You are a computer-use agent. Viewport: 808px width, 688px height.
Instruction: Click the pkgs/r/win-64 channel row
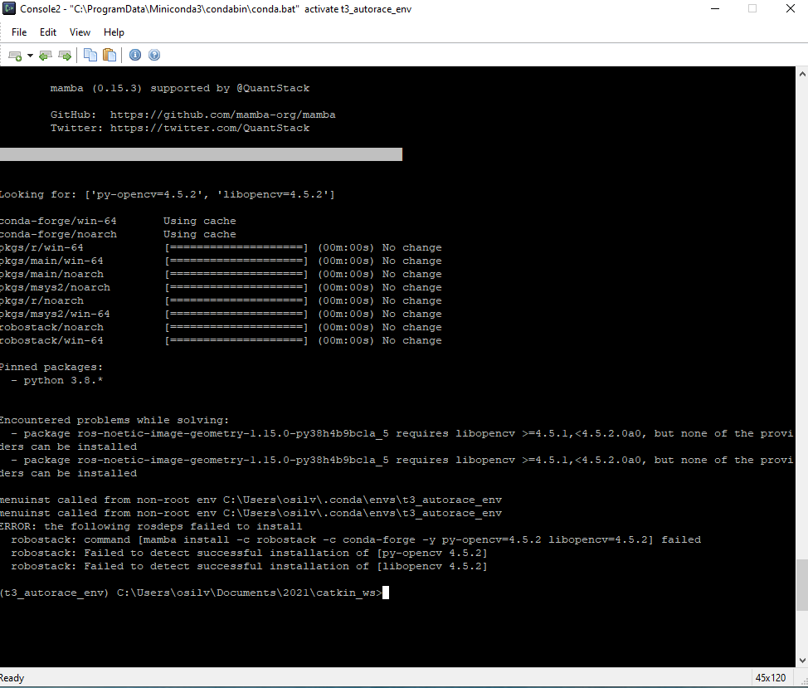pyautogui.click(x=221, y=247)
